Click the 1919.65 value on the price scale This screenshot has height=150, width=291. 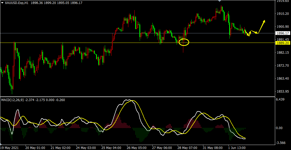point(282,1)
